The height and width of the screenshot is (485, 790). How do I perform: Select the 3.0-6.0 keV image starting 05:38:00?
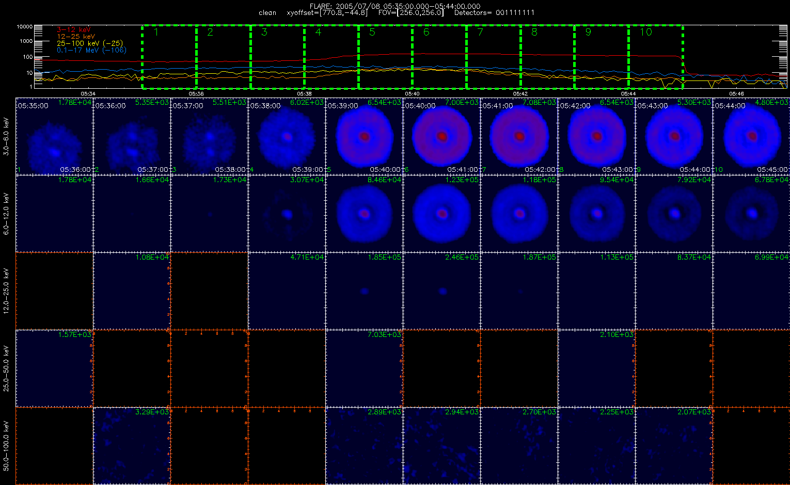point(287,136)
